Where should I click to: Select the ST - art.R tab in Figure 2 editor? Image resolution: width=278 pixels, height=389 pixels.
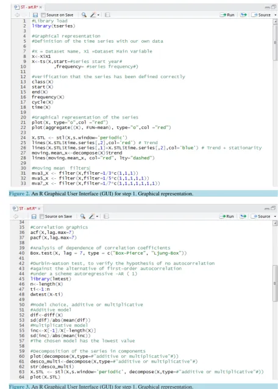(29, 7)
